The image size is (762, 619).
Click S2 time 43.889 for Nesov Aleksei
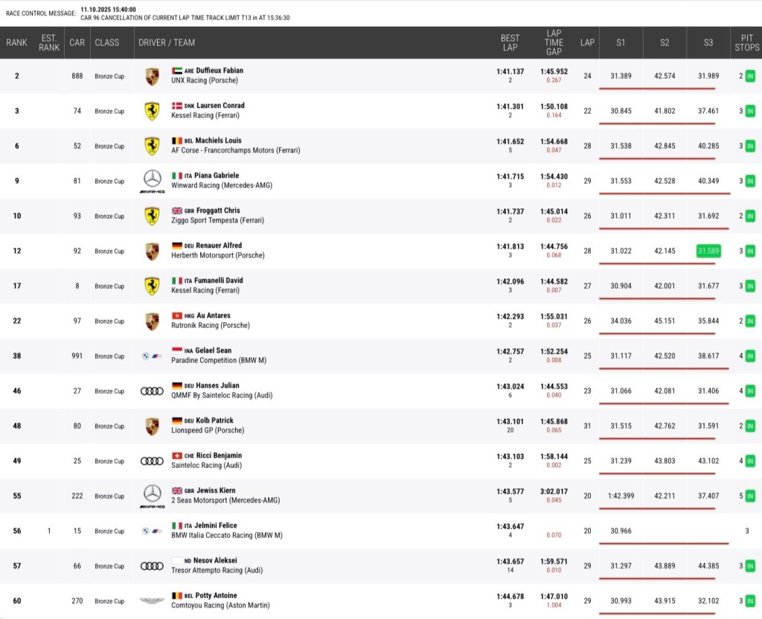[665, 566]
